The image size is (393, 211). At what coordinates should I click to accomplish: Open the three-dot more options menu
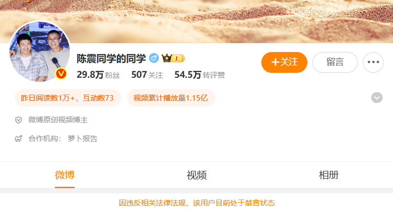coord(373,62)
